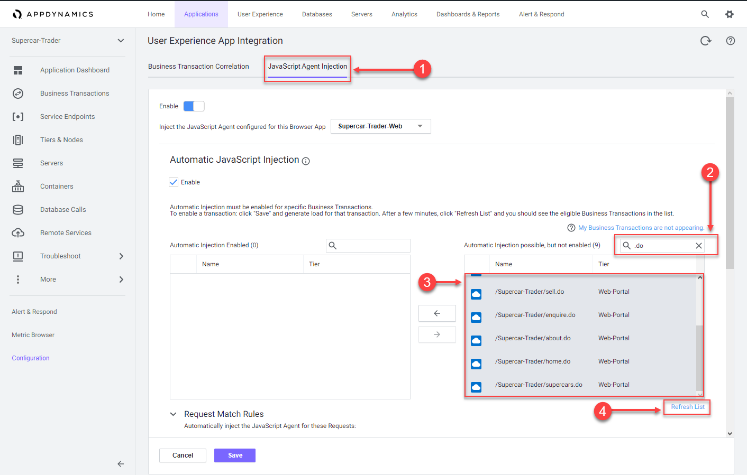Viewport: 747px width, 475px height.
Task: Click the right arrow transfer button
Action: tap(437, 334)
